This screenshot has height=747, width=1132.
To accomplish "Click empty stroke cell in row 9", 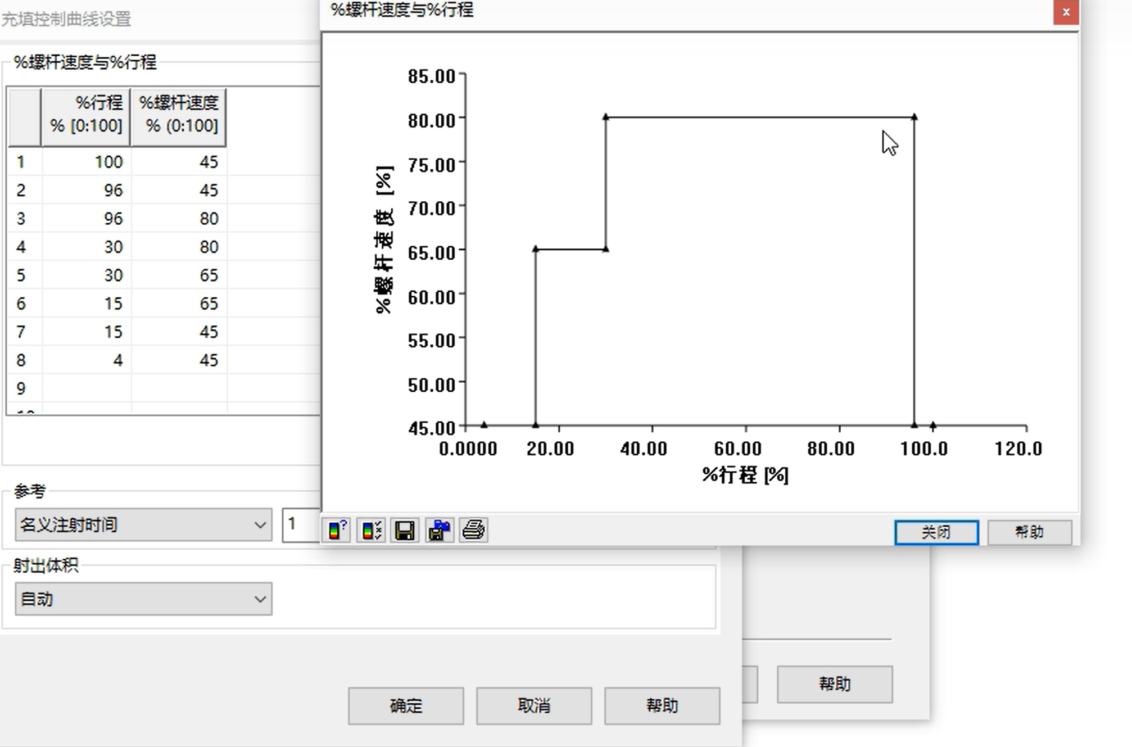I will click(x=87, y=388).
